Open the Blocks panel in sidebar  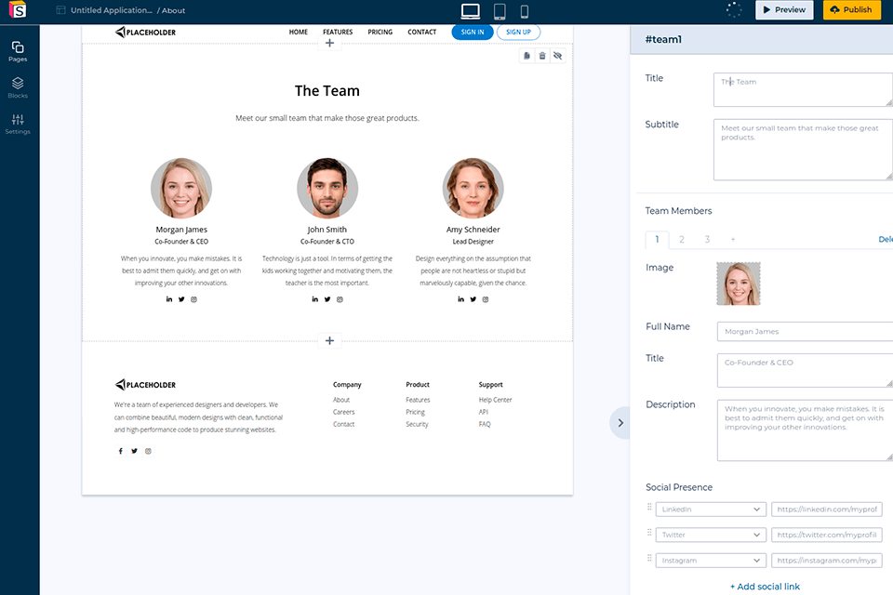(x=18, y=87)
